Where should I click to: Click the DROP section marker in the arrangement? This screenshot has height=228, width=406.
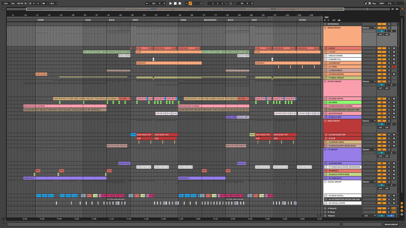point(135,20)
